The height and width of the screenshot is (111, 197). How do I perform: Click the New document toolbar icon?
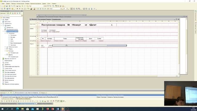tap(2, 6)
